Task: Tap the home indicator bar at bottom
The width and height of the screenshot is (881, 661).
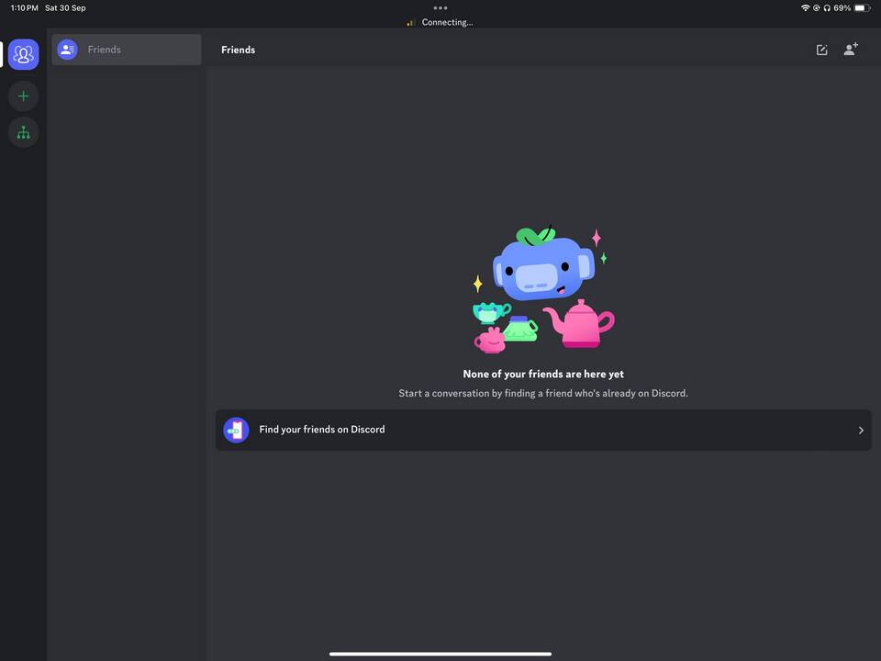Action: 440,654
